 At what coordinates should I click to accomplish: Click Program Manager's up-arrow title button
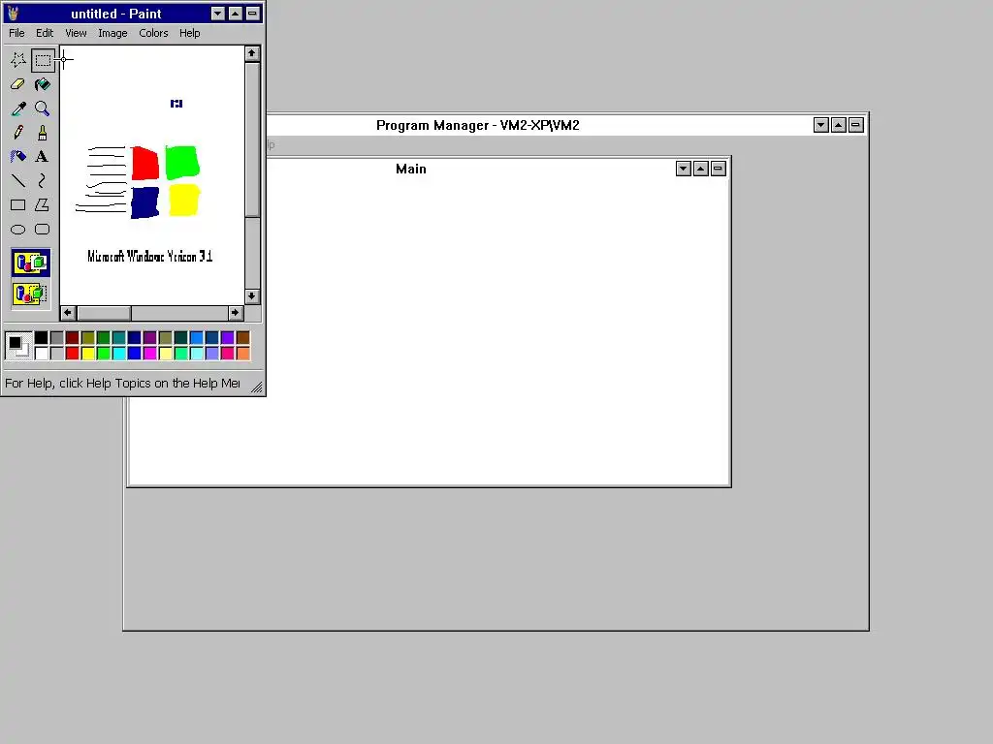[x=839, y=125]
